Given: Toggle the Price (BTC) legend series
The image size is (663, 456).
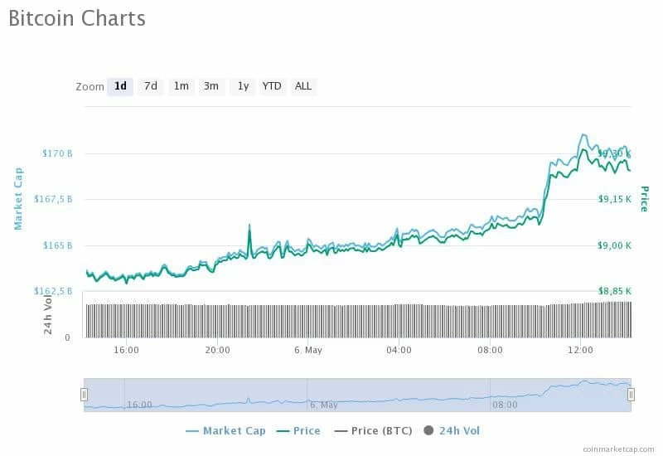Looking at the screenshot, I should tap(374, 431).
